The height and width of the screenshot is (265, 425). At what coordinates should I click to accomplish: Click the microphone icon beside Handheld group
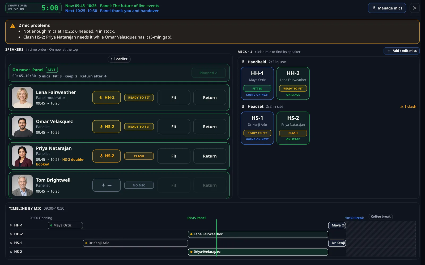[243, 62]
